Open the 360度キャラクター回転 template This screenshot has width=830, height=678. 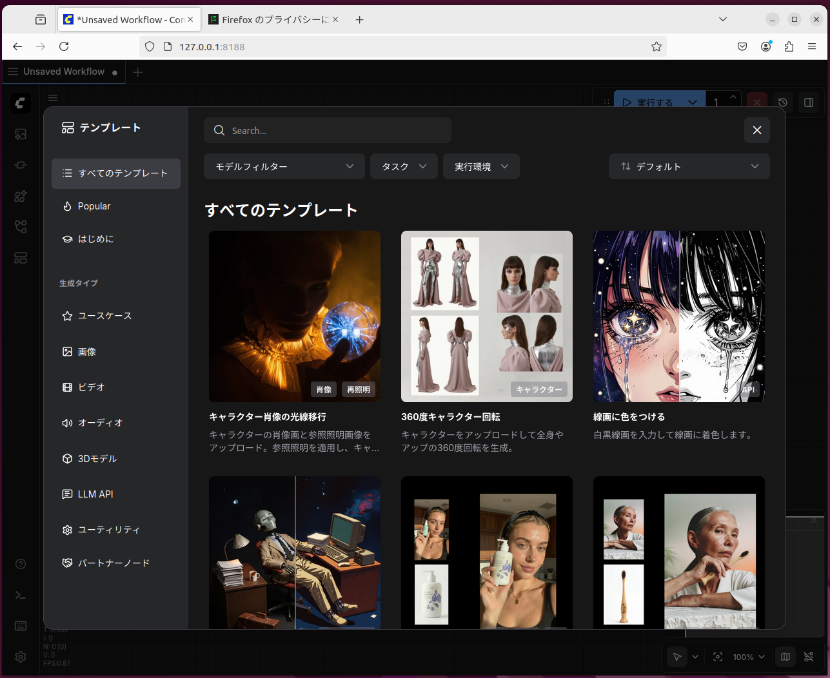point(486,316)
